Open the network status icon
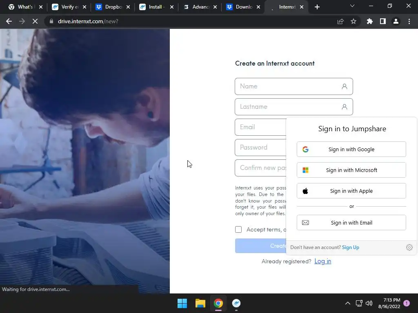 (x=359, y=303)
